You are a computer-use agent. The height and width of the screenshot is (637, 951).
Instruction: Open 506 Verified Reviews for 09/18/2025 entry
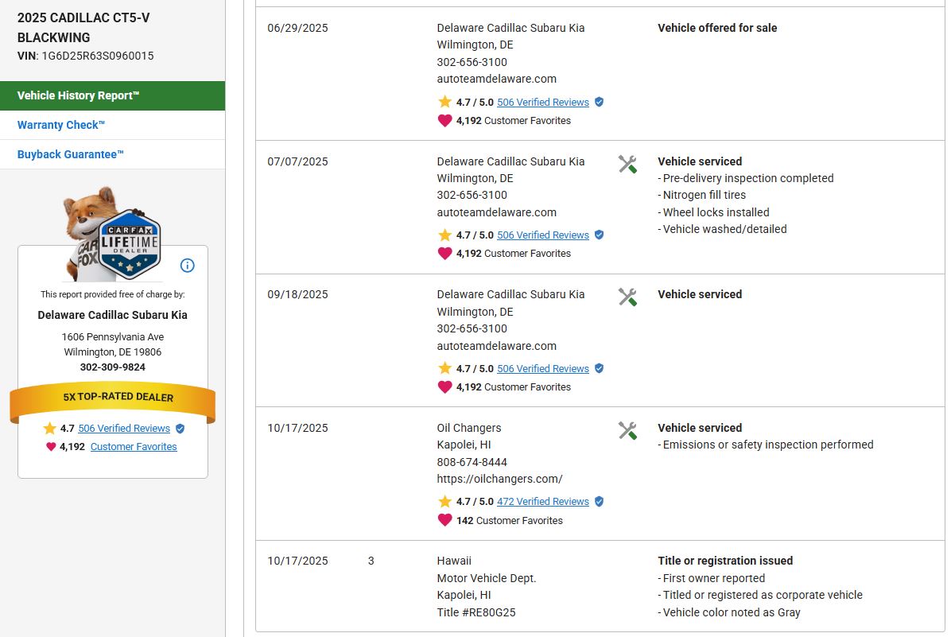point(542,369)
